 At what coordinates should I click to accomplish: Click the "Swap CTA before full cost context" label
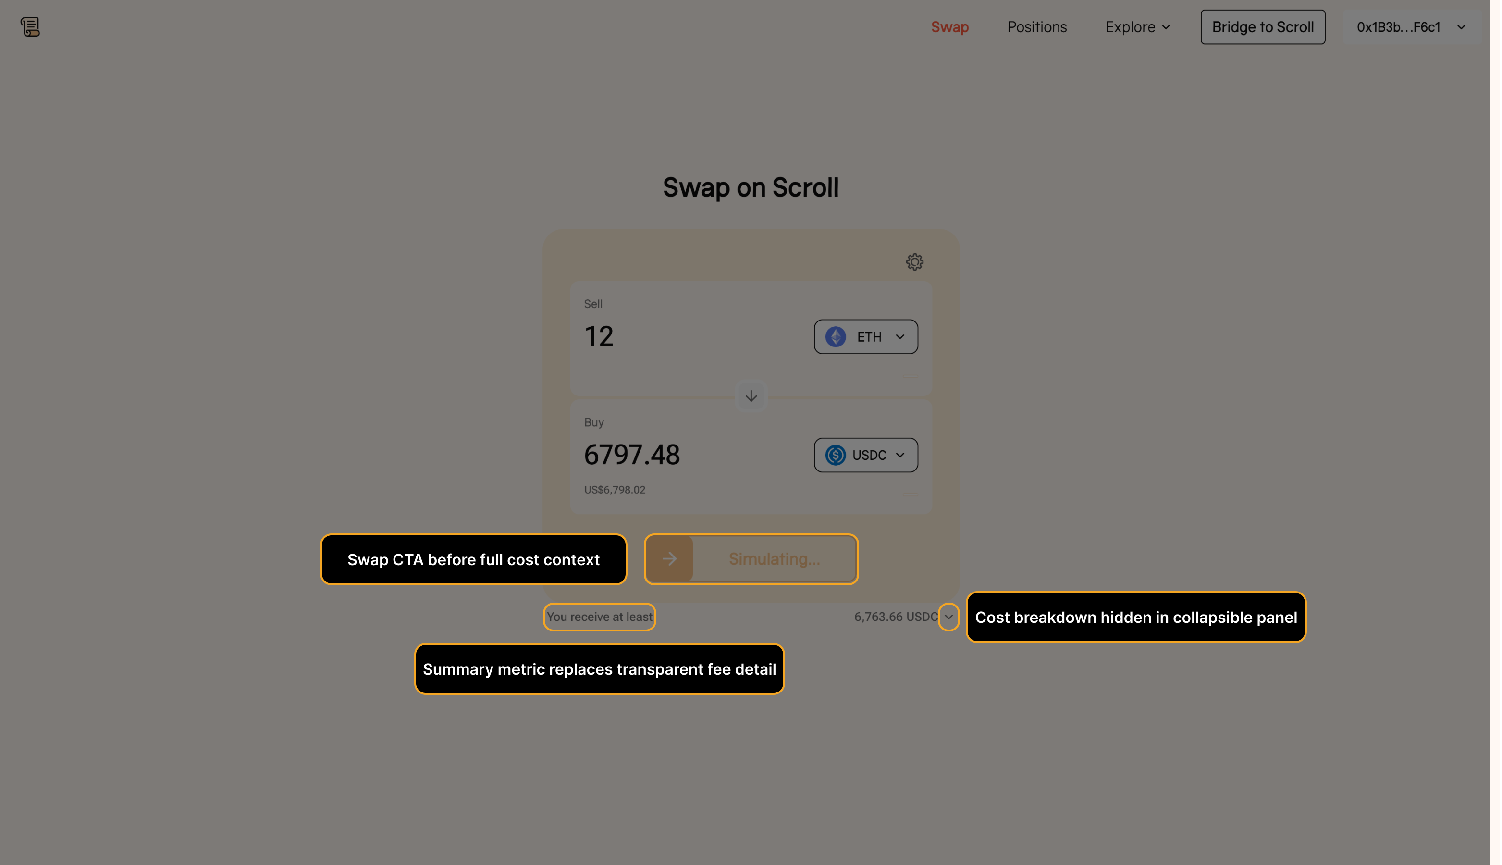(x=473, y=560)
